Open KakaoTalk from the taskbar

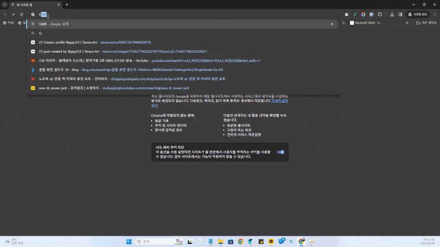pyautogui.click(x=271, y=242)
